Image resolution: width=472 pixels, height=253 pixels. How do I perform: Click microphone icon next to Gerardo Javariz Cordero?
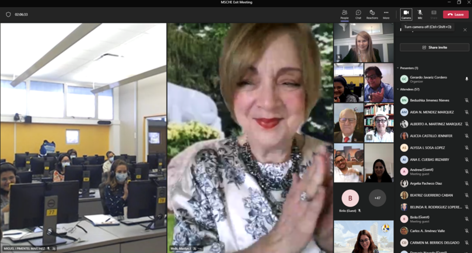pyautogui.click(x=466, y=79)
